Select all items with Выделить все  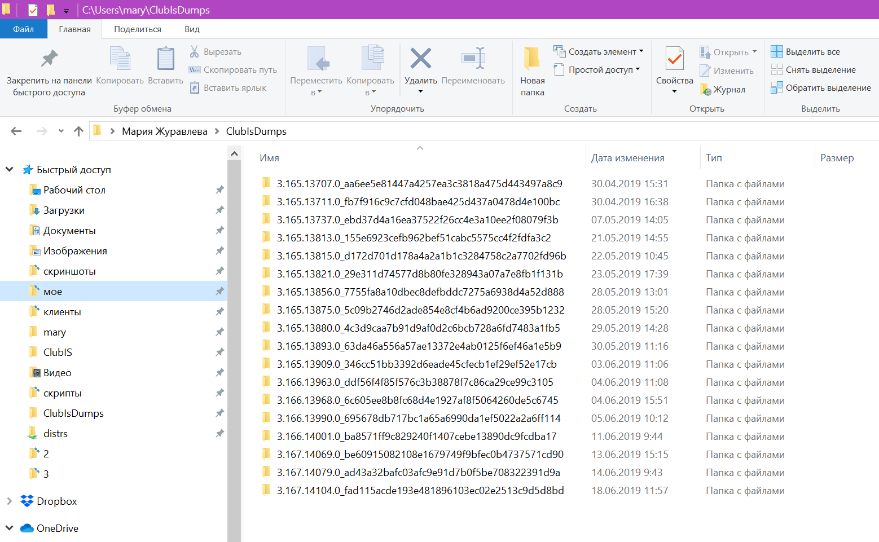(x=805, y=51)
